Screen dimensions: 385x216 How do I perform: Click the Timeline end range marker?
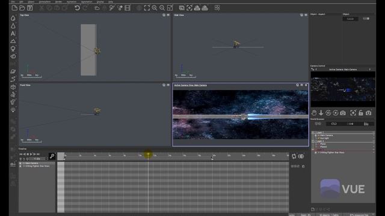click(212, 158)
